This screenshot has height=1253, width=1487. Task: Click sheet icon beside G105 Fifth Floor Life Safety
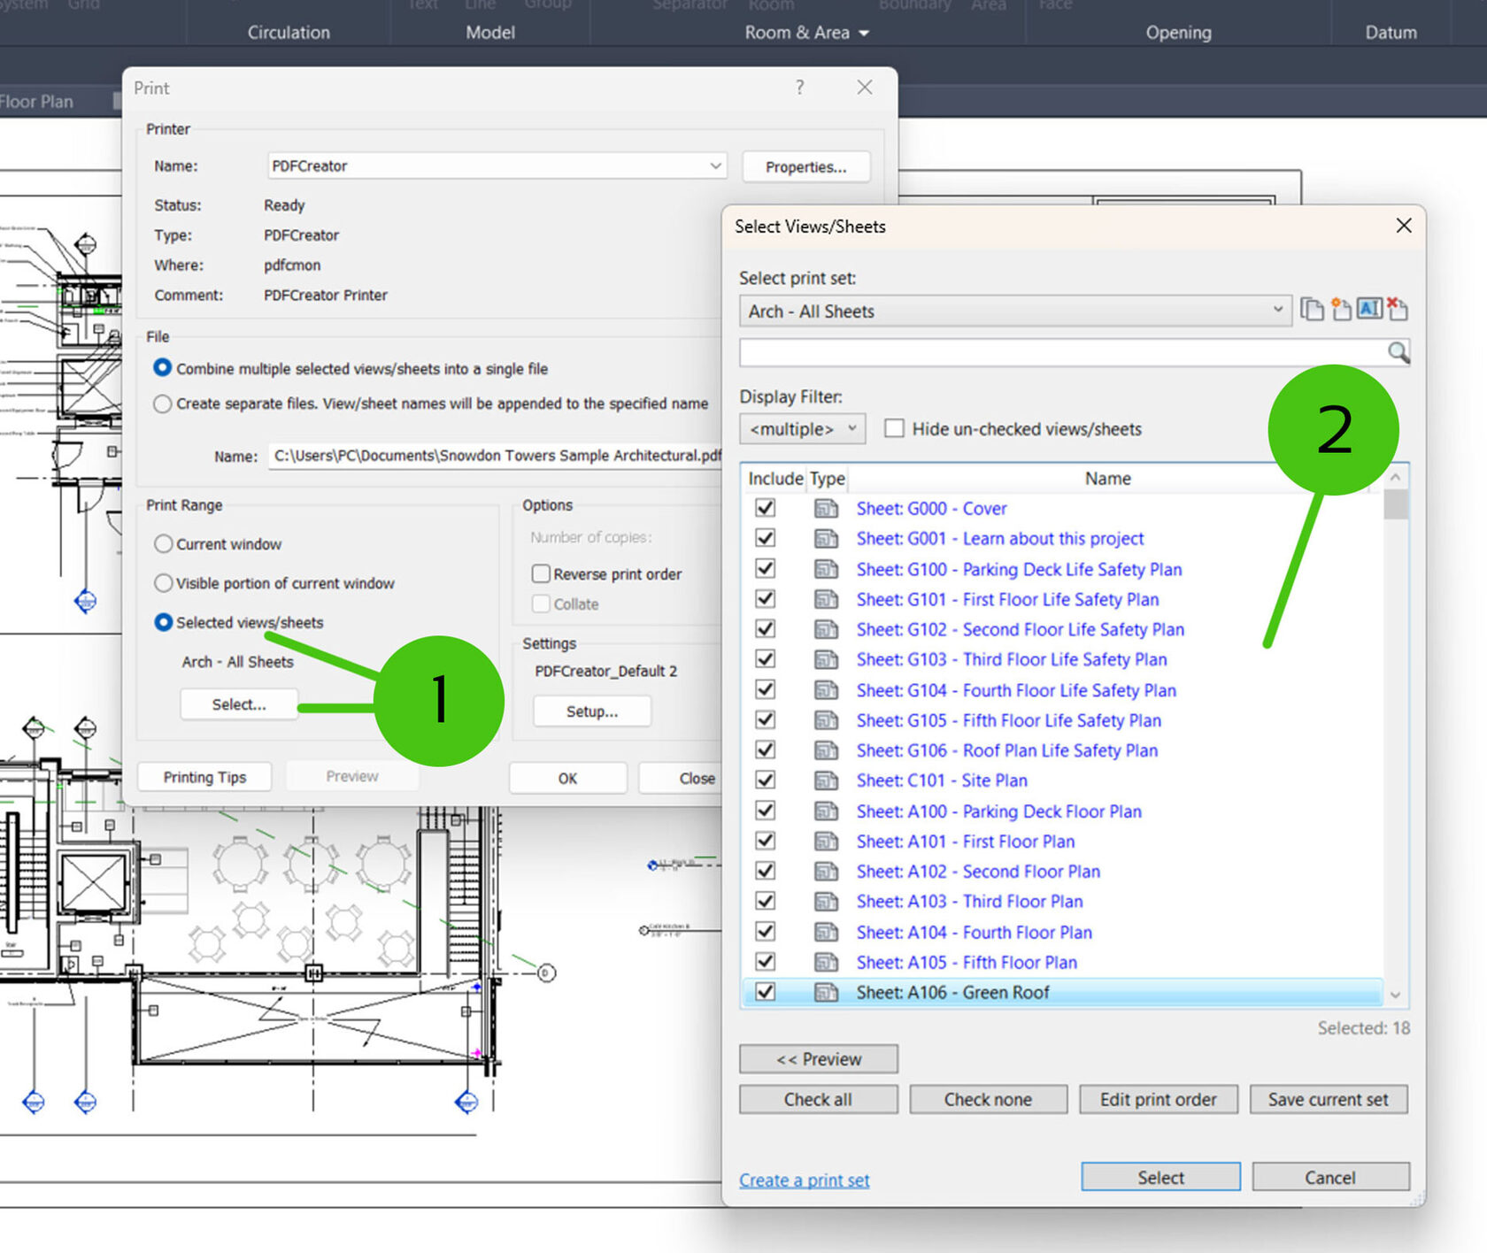(826, 720)
